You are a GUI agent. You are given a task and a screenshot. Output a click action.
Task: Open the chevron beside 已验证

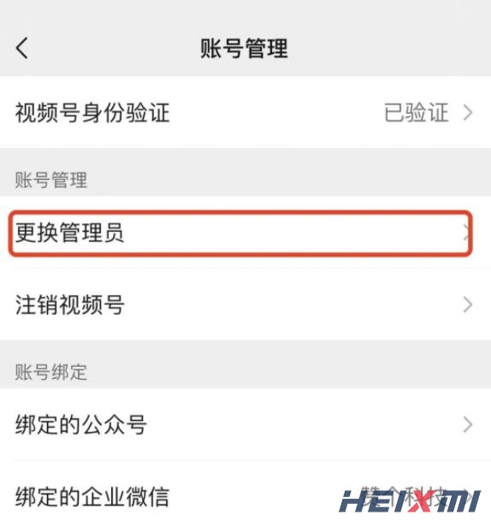click(468, 112)
